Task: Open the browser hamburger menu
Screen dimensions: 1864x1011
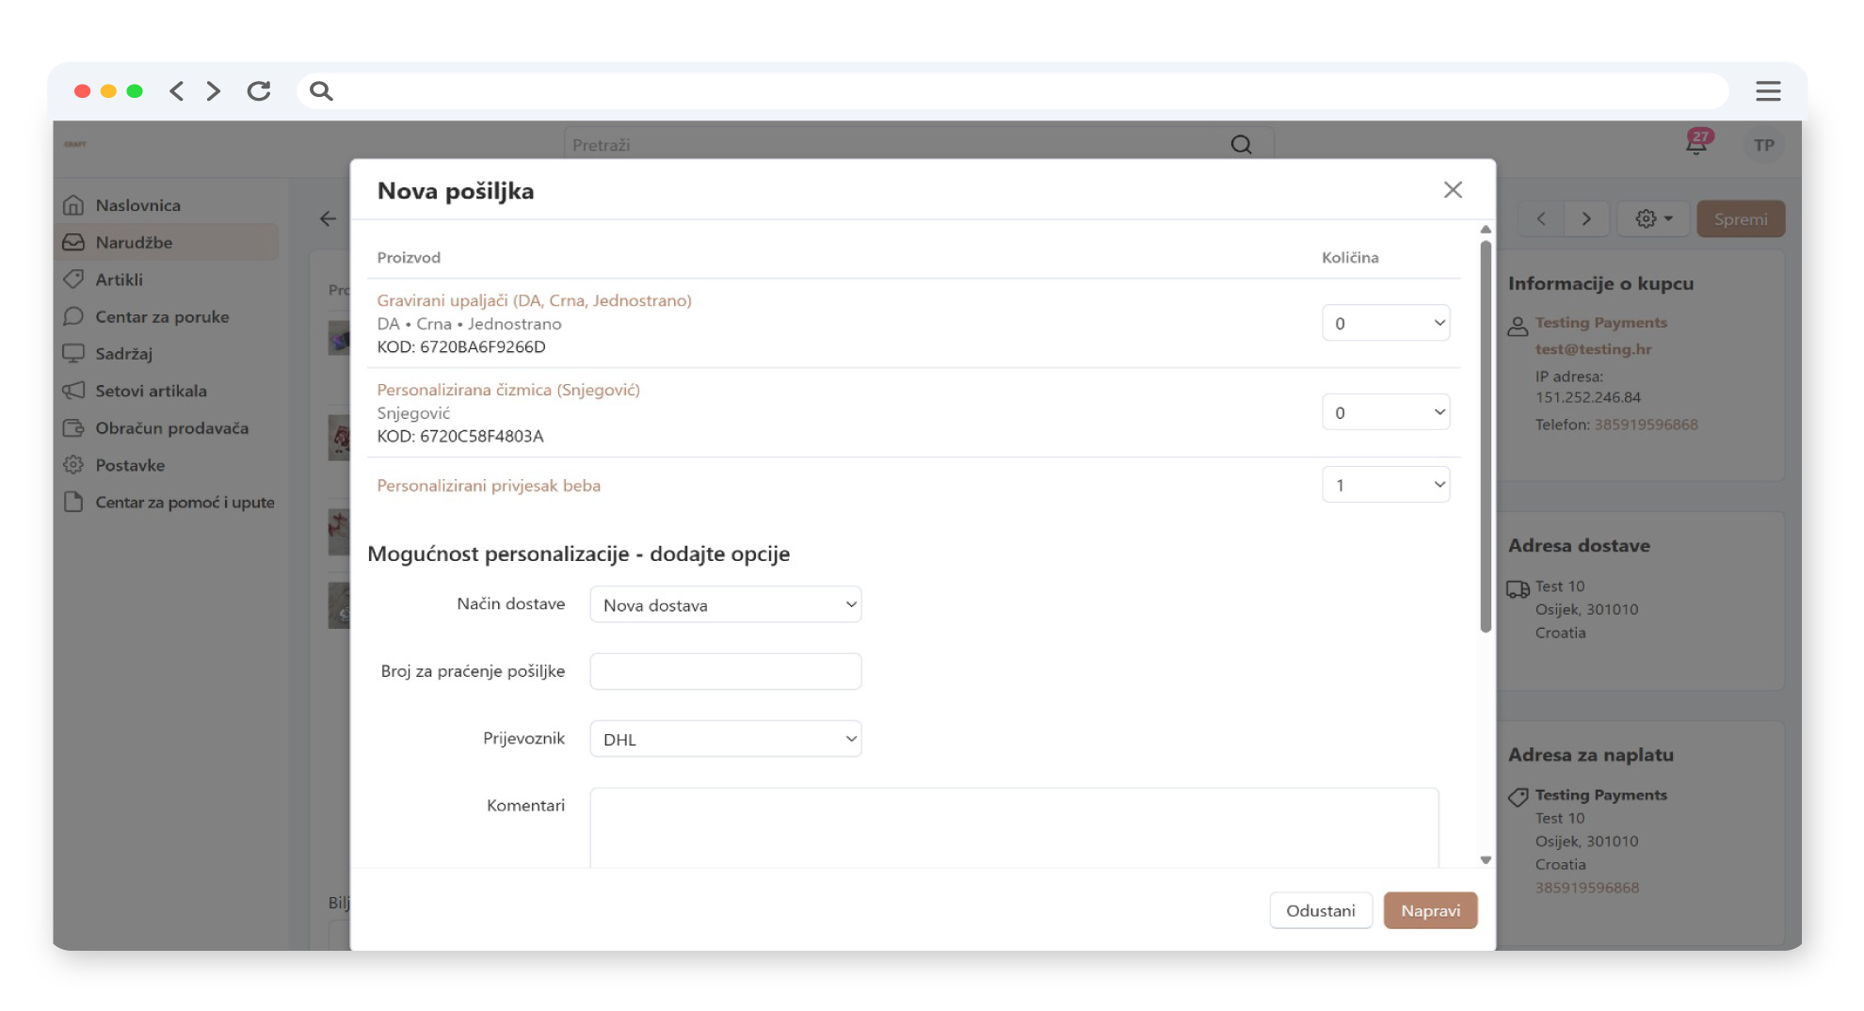Action: (x=1767, y=91)
